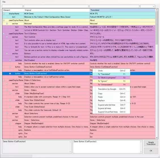Select "Selection controls present multiple" text row
This screenshot has height=158, width=160.
tap(79, 117)
